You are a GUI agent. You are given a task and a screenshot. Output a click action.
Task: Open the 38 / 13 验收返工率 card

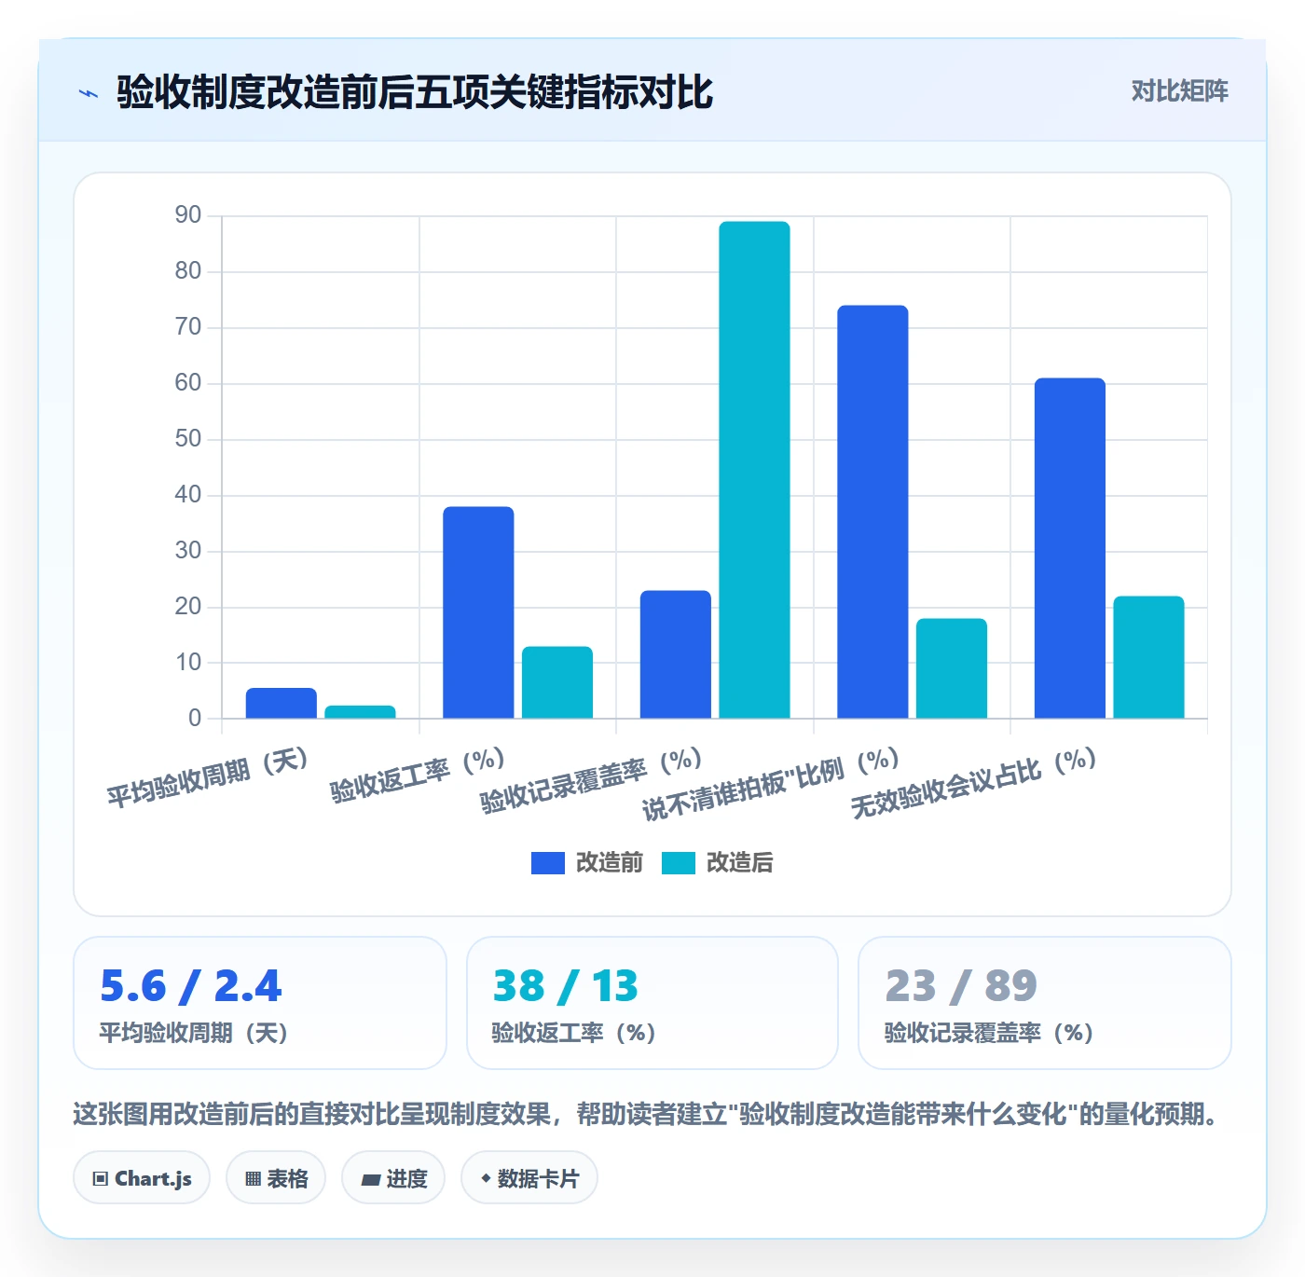pos(652,1003)
